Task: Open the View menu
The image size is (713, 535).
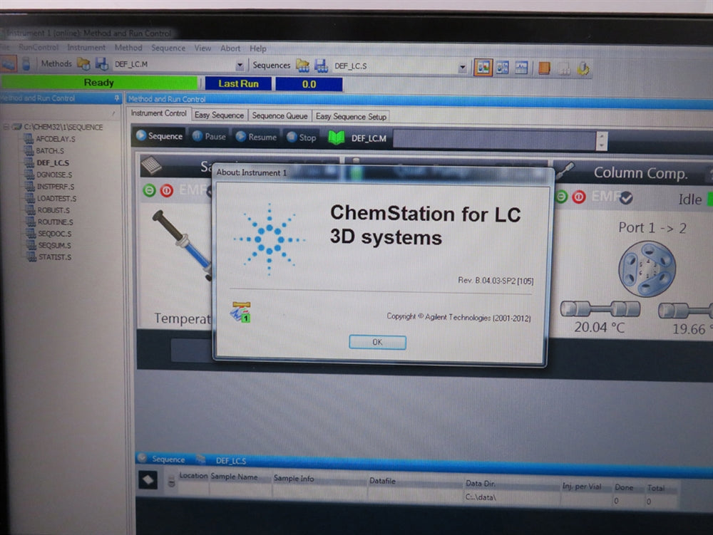Action: [202, 48]
